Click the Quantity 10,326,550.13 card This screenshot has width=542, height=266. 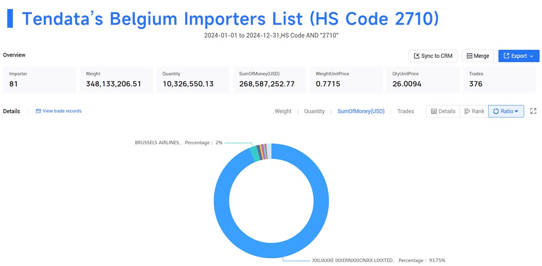point(193,79)
